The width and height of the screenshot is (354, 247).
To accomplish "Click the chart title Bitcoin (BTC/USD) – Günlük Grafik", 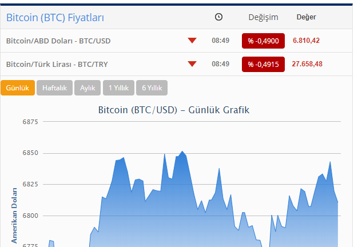I will tap(174, 110).
